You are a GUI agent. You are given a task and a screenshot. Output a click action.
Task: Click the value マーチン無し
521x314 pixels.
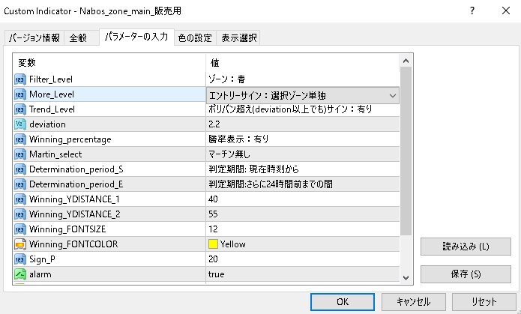point(229,154)
